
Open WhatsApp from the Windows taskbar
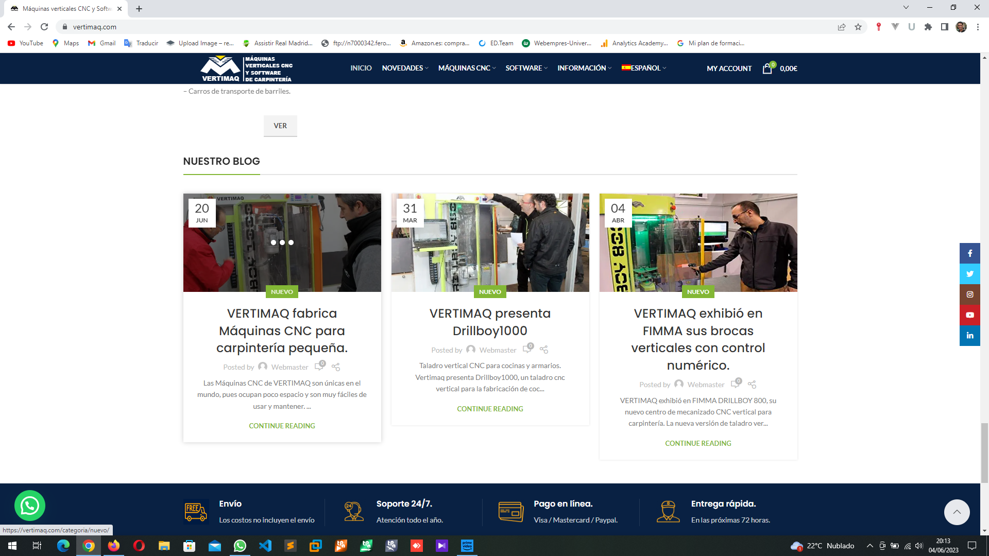(240, 546)
